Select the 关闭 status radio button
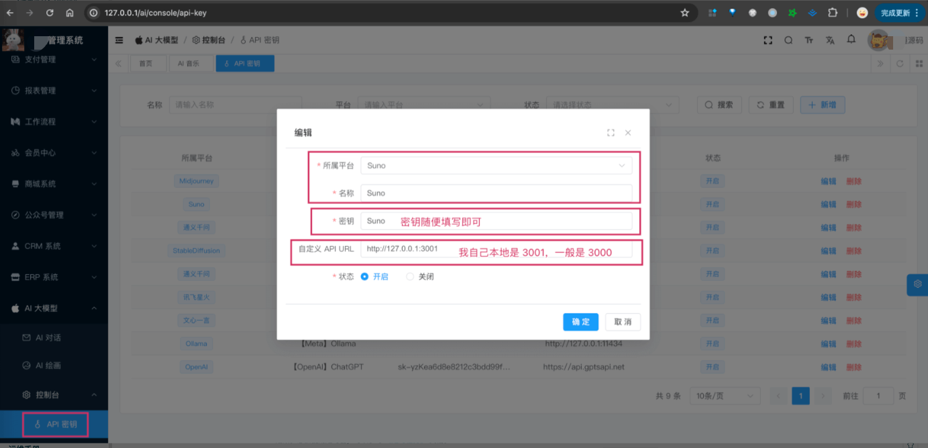This screenshot has height=448, width=928. click(410, 276)
